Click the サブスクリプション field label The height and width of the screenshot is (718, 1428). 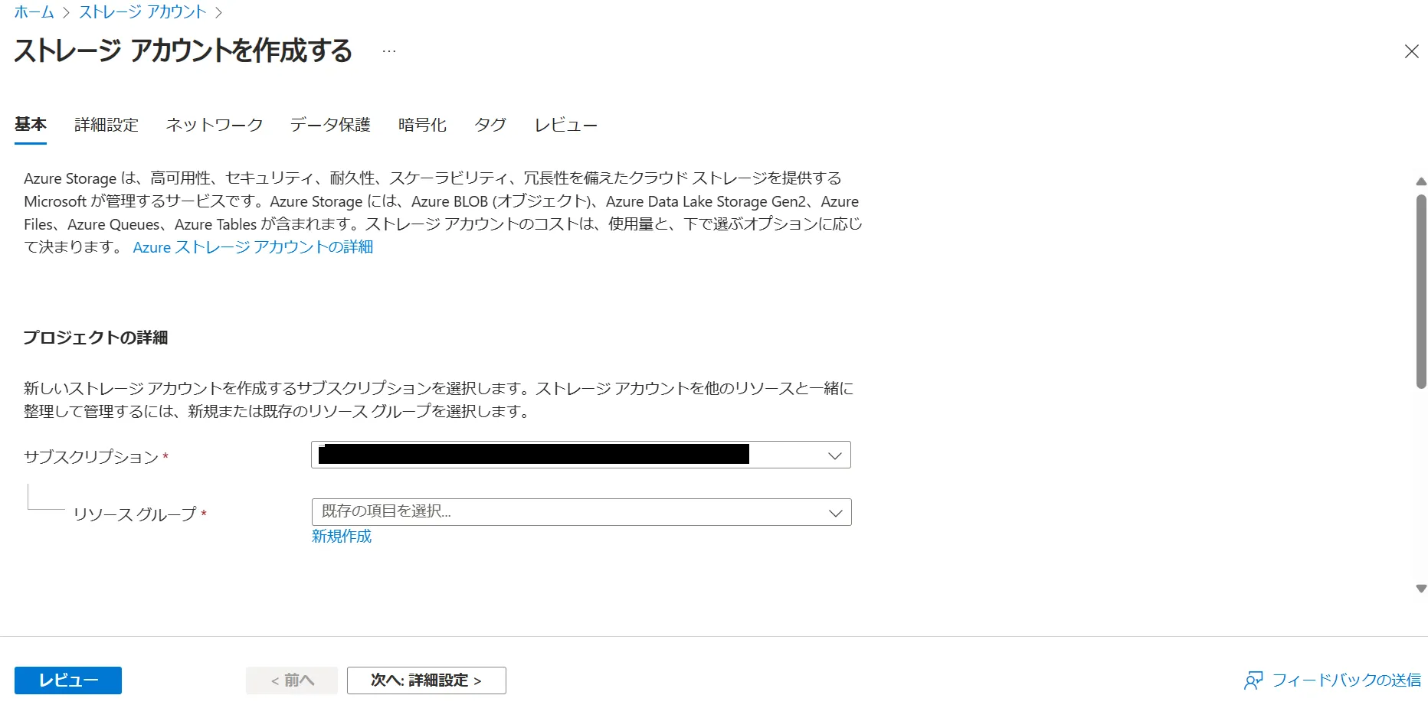(91, 457)
